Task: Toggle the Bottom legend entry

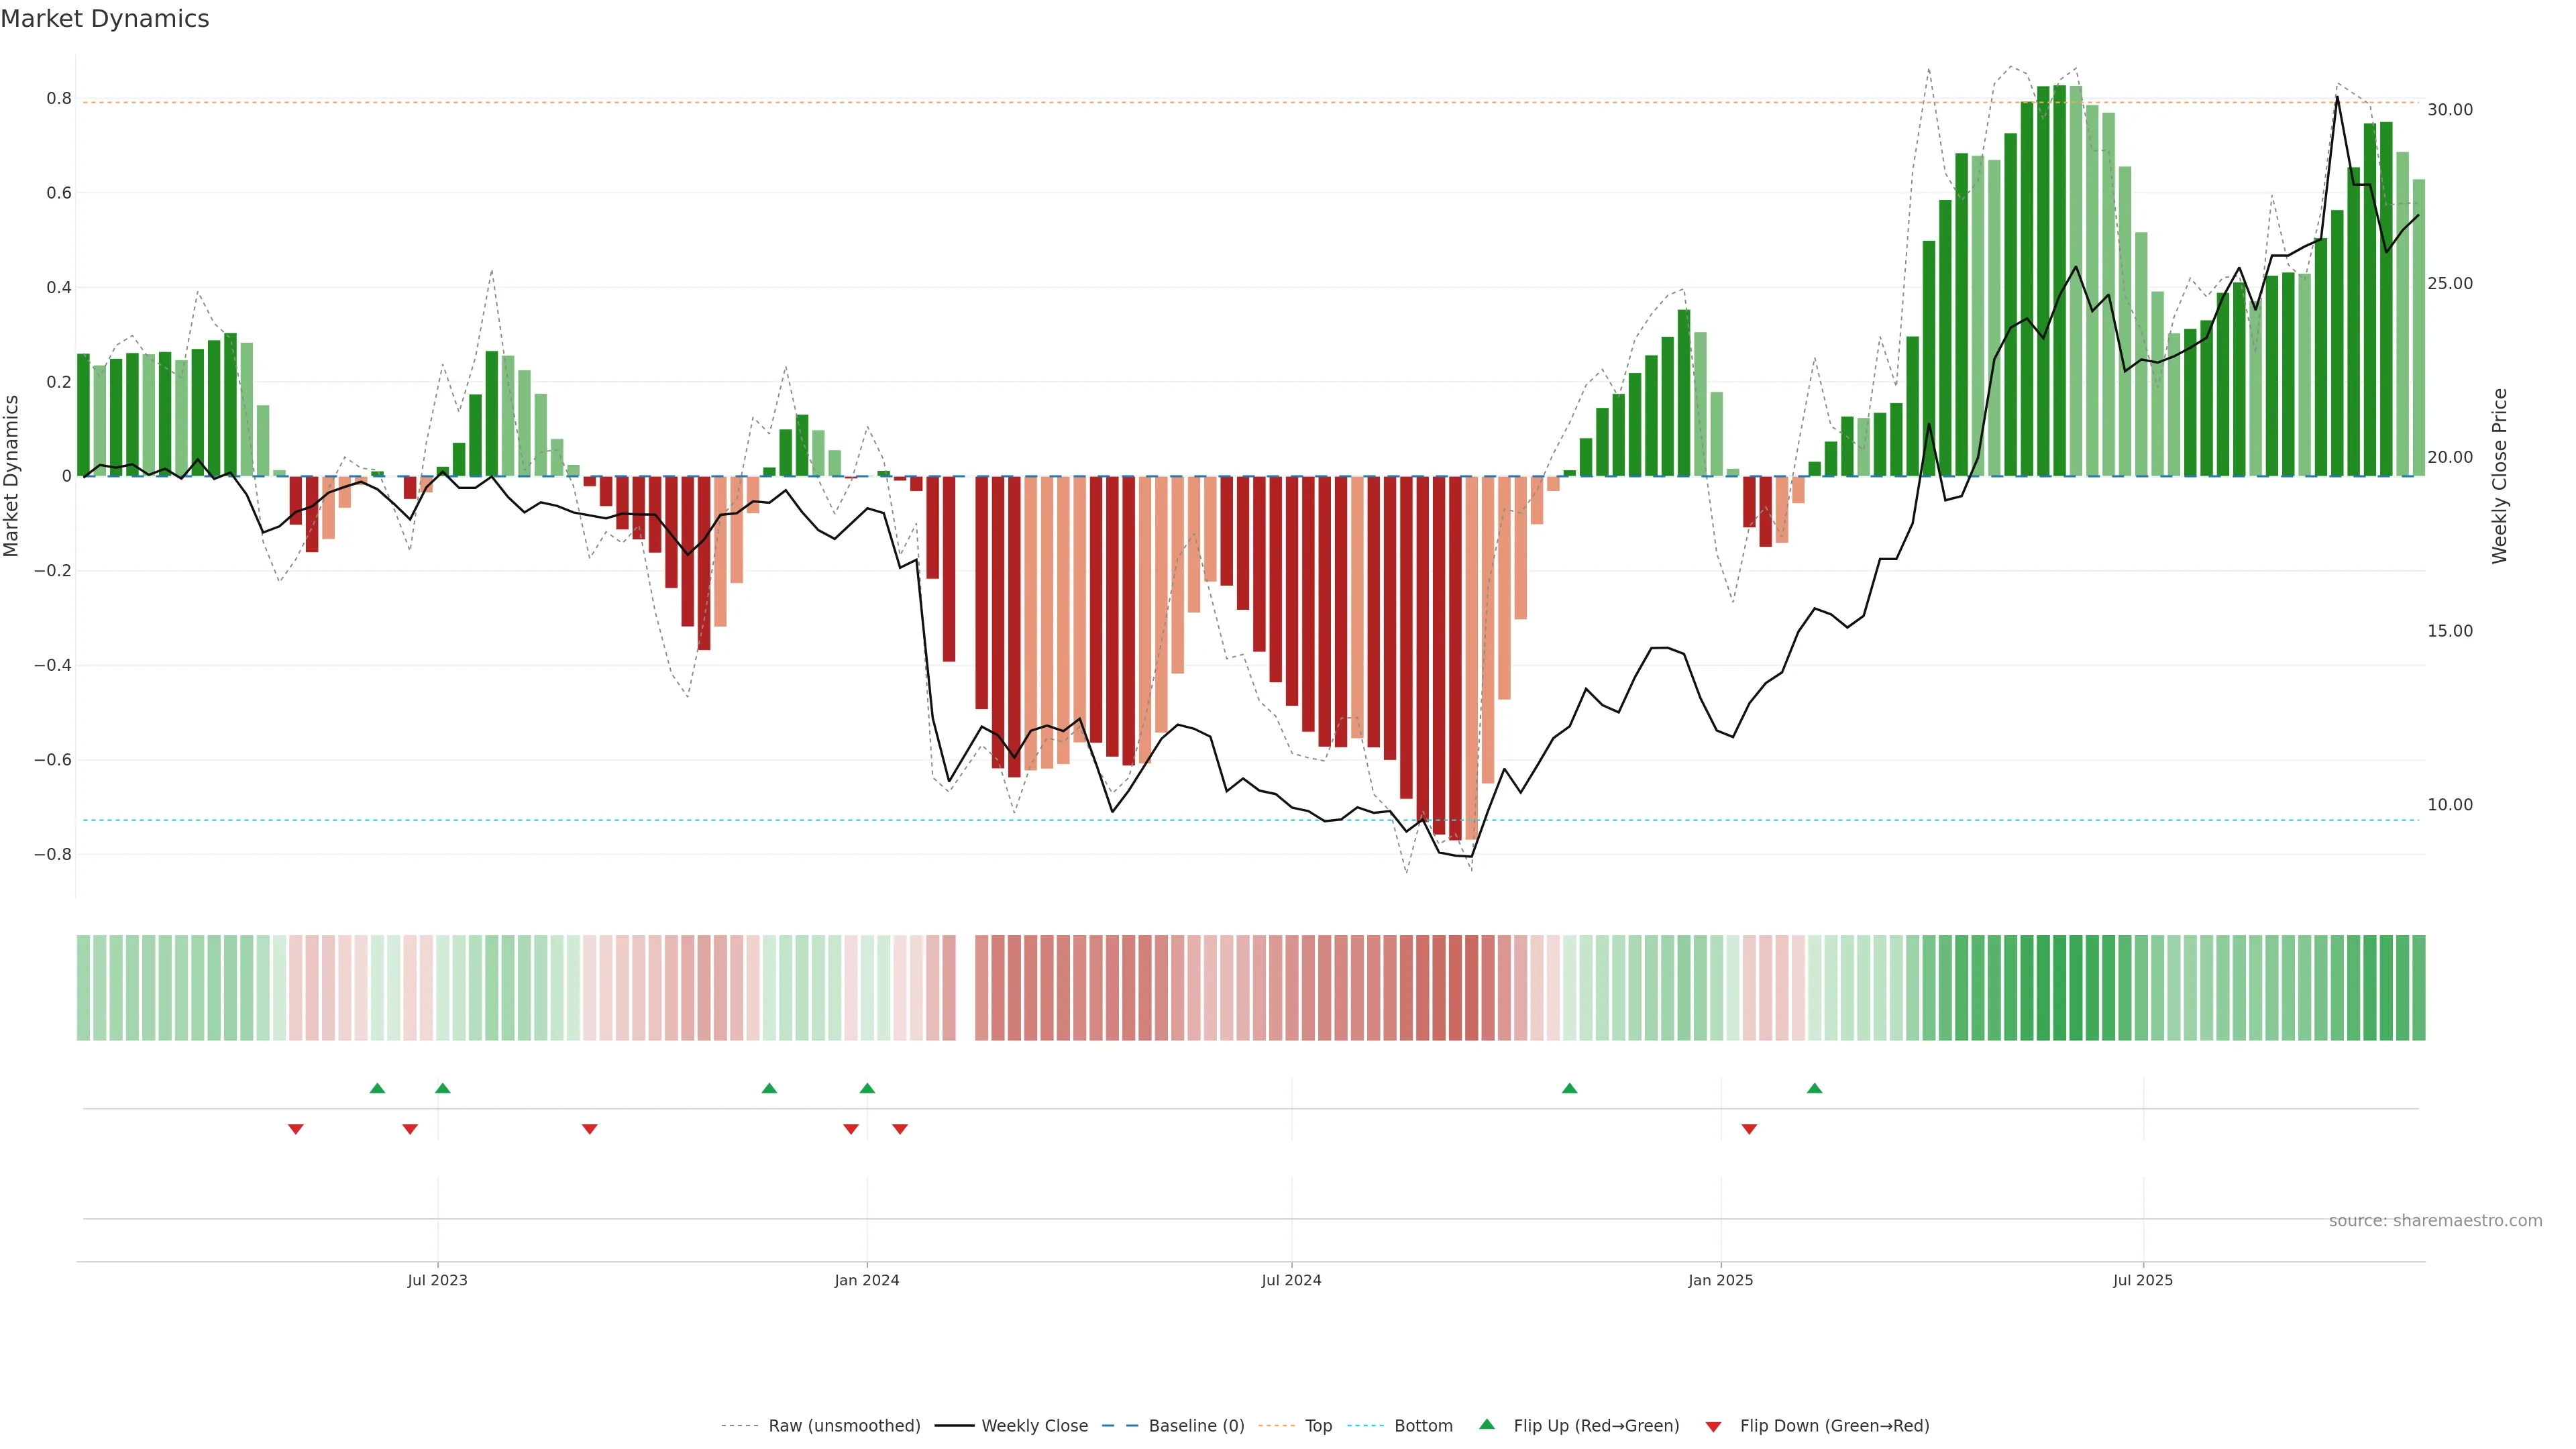Action: [1423, 1426]
